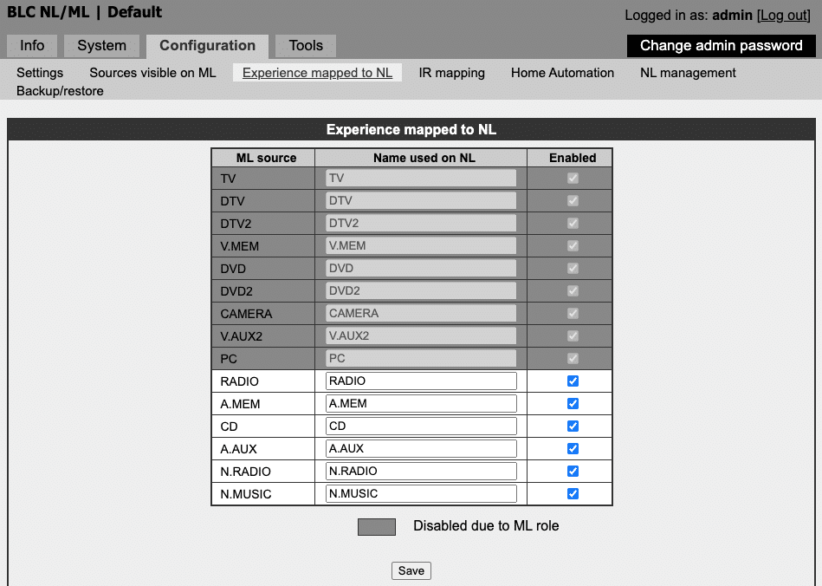Open the IR mapping page
Screen dimensions: 822x586
451,73
